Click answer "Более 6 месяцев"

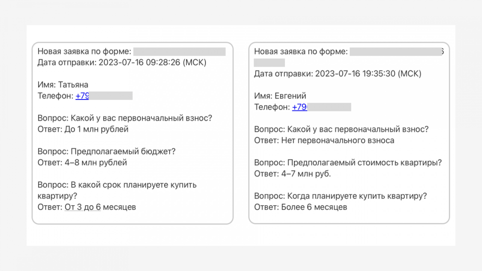coord(314,207)
